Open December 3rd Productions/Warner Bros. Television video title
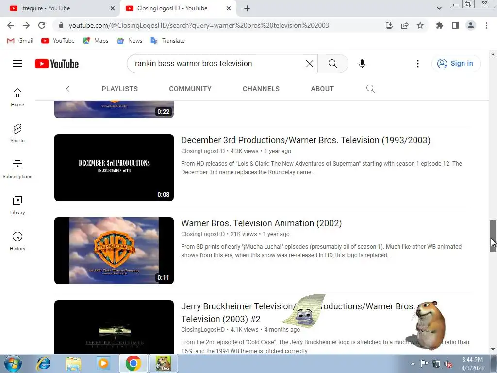 [306, 140]
